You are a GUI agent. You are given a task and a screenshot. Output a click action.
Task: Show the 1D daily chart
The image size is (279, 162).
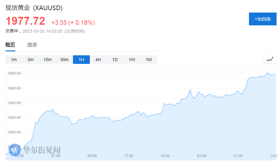115,60
